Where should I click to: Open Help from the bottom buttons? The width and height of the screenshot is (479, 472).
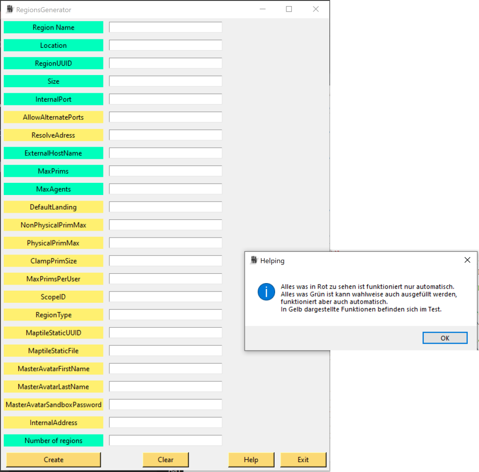click(x=251, y=460)
